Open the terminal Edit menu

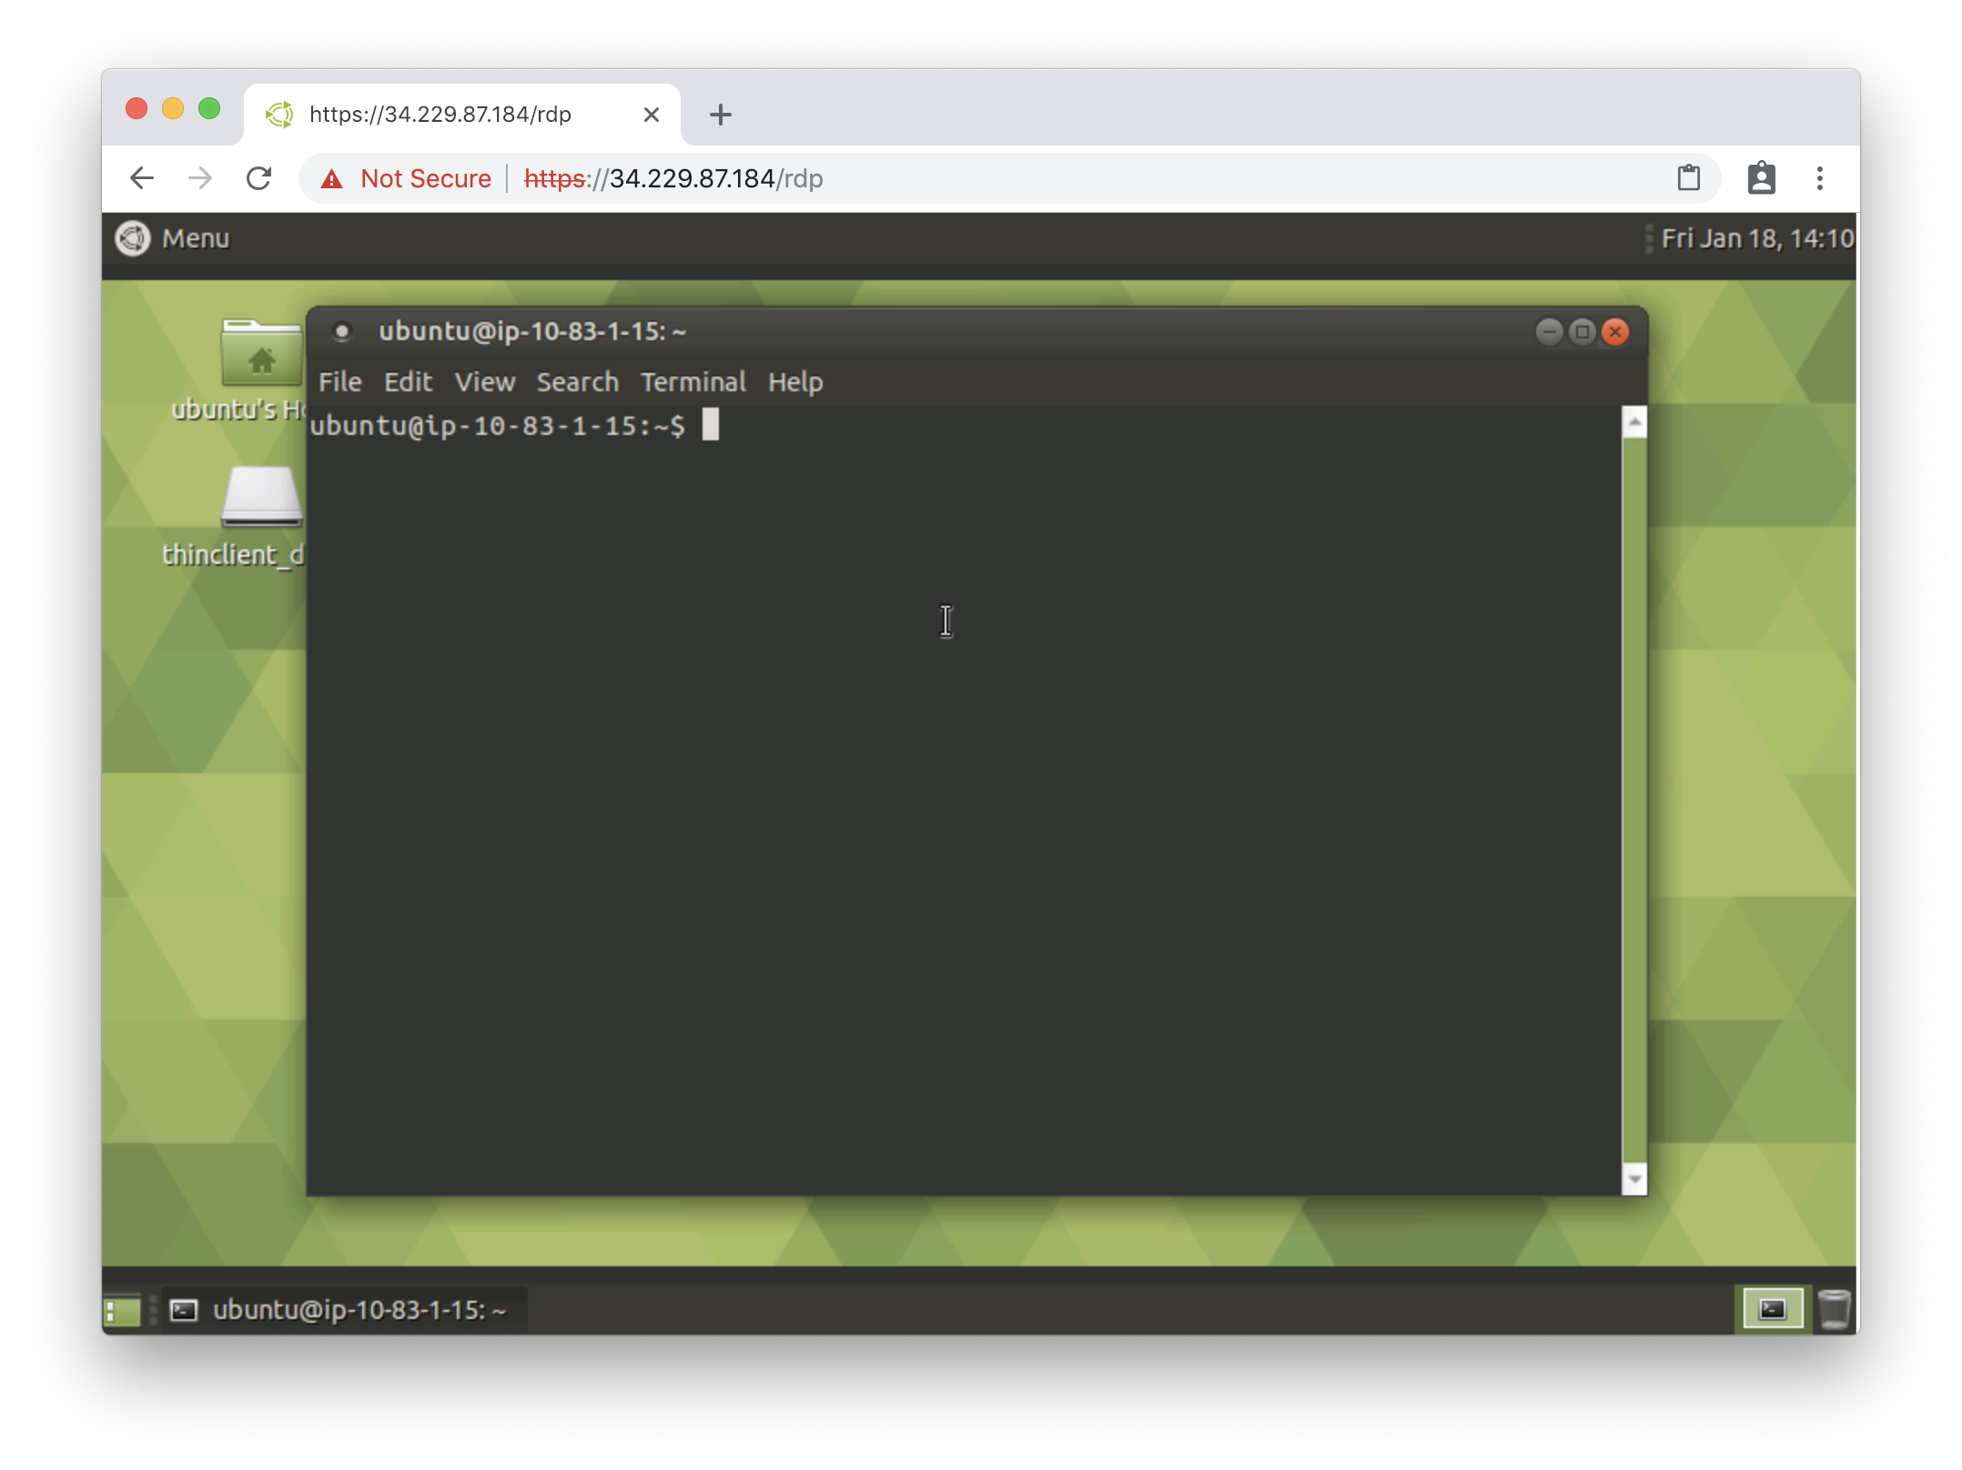pos(408,382)
